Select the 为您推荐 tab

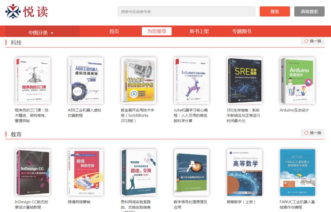click(156, 31)
